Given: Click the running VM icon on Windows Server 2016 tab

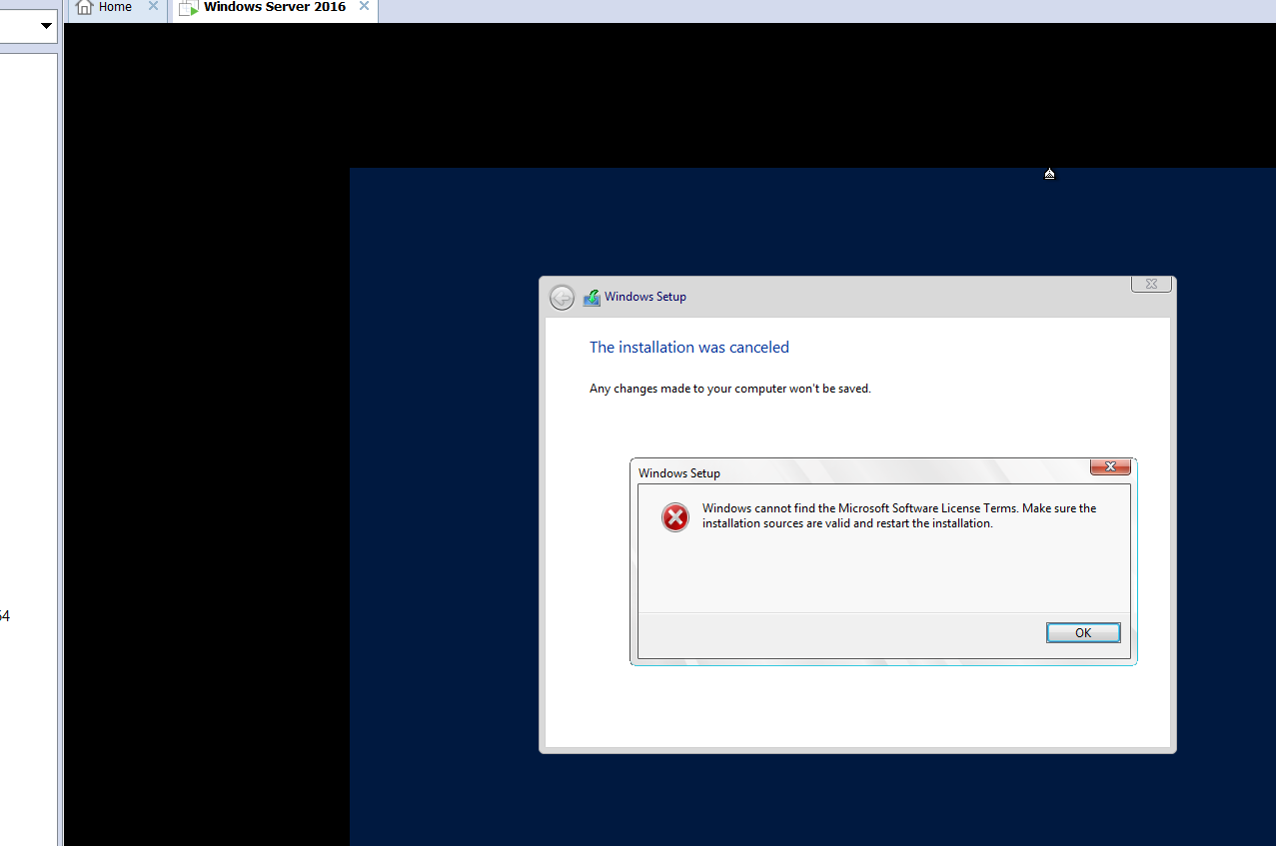Looking at the screenshot, I should pyautogui.click(x=188, y=8).
